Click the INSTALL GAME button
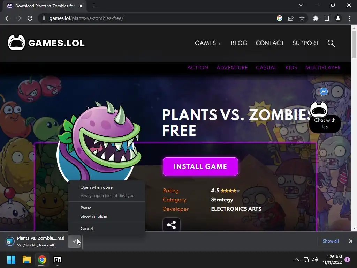Image resolution: width=357 pixels, height=268 pixels. [200, 166]
